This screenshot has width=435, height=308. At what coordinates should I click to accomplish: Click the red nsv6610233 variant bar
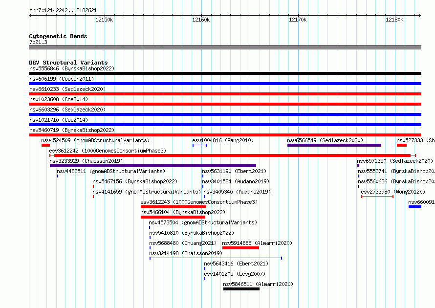click(x=225, y=94)
